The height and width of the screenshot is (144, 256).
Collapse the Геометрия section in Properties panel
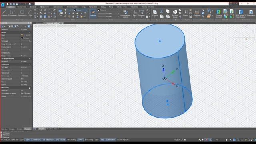[30, 64]
